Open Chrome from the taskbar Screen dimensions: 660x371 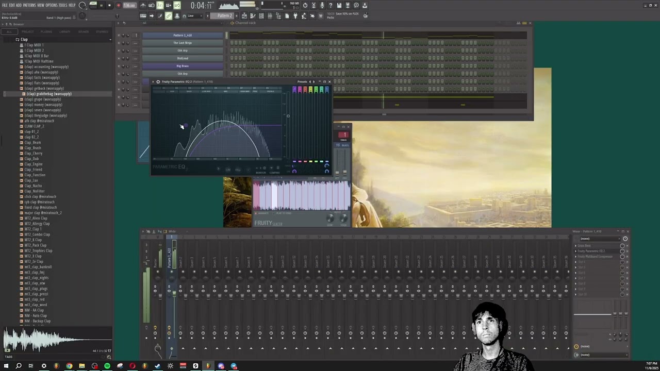pyautogui.click(x=69, y=366)
